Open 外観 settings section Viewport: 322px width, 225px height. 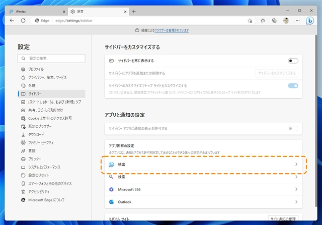(51, 86)
